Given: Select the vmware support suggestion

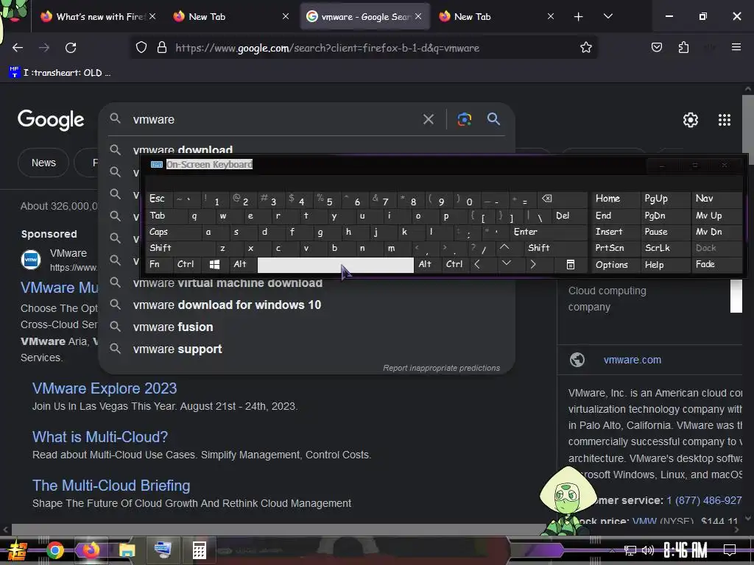Looking at the screenshot, I should coord(306,349).
